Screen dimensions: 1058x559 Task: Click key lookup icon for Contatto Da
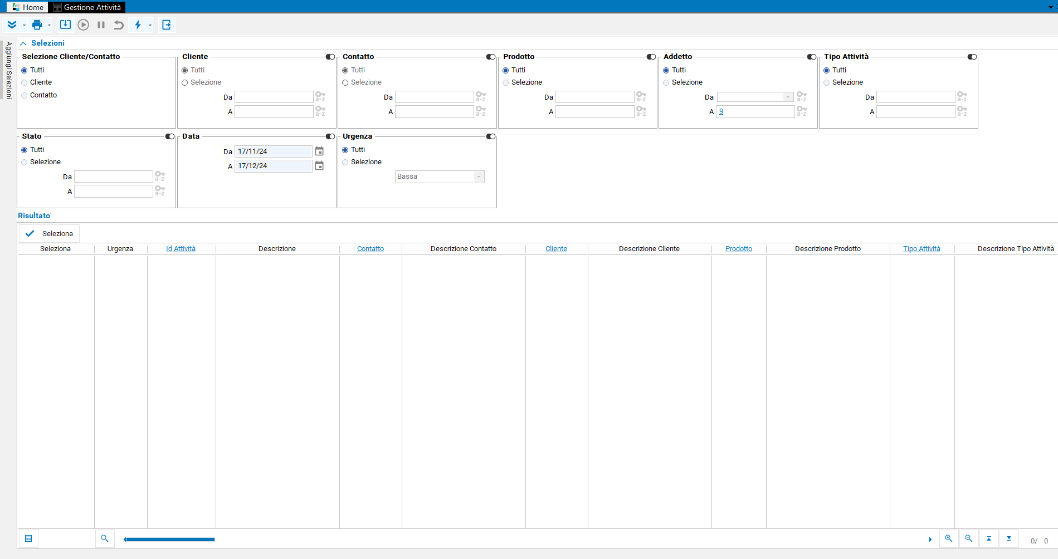point(481,96)
